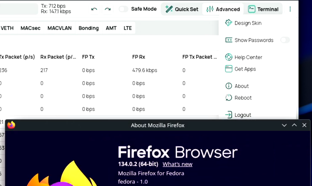This screenshot has width=312, height=186.
Task: Click the redo arrow icon
Action: (x=108, y=9)
